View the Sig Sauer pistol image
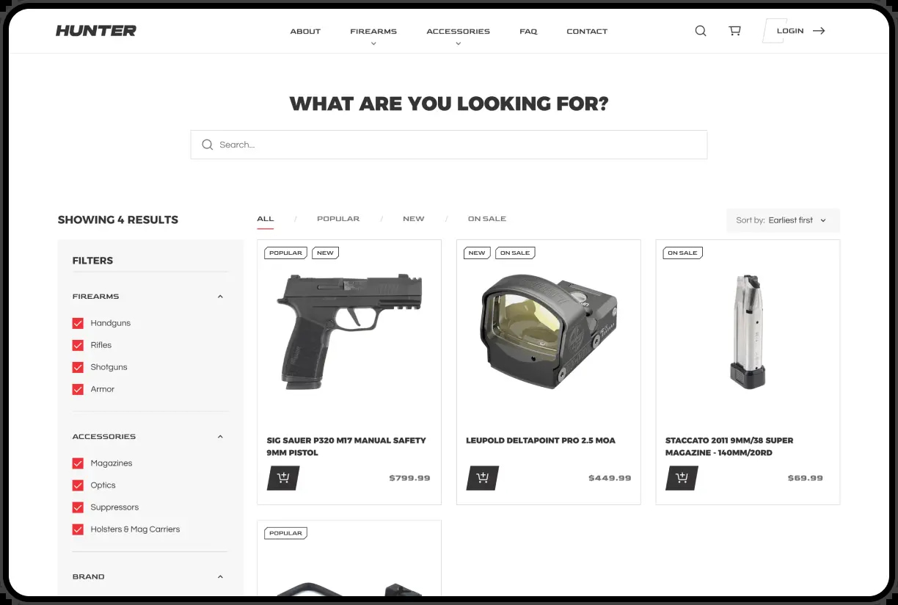 (x=349, y=330)
